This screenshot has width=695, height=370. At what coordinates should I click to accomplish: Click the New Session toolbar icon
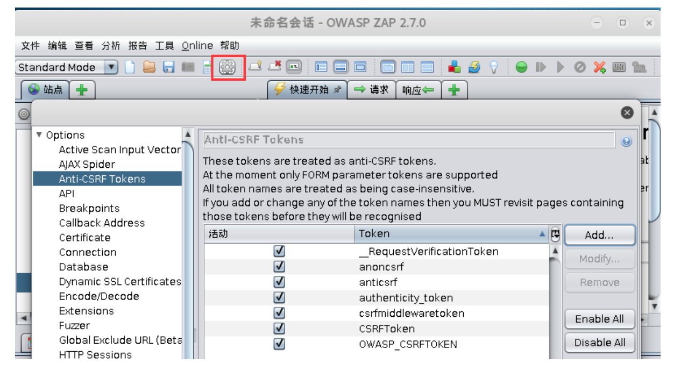click(x=129, y=67)
